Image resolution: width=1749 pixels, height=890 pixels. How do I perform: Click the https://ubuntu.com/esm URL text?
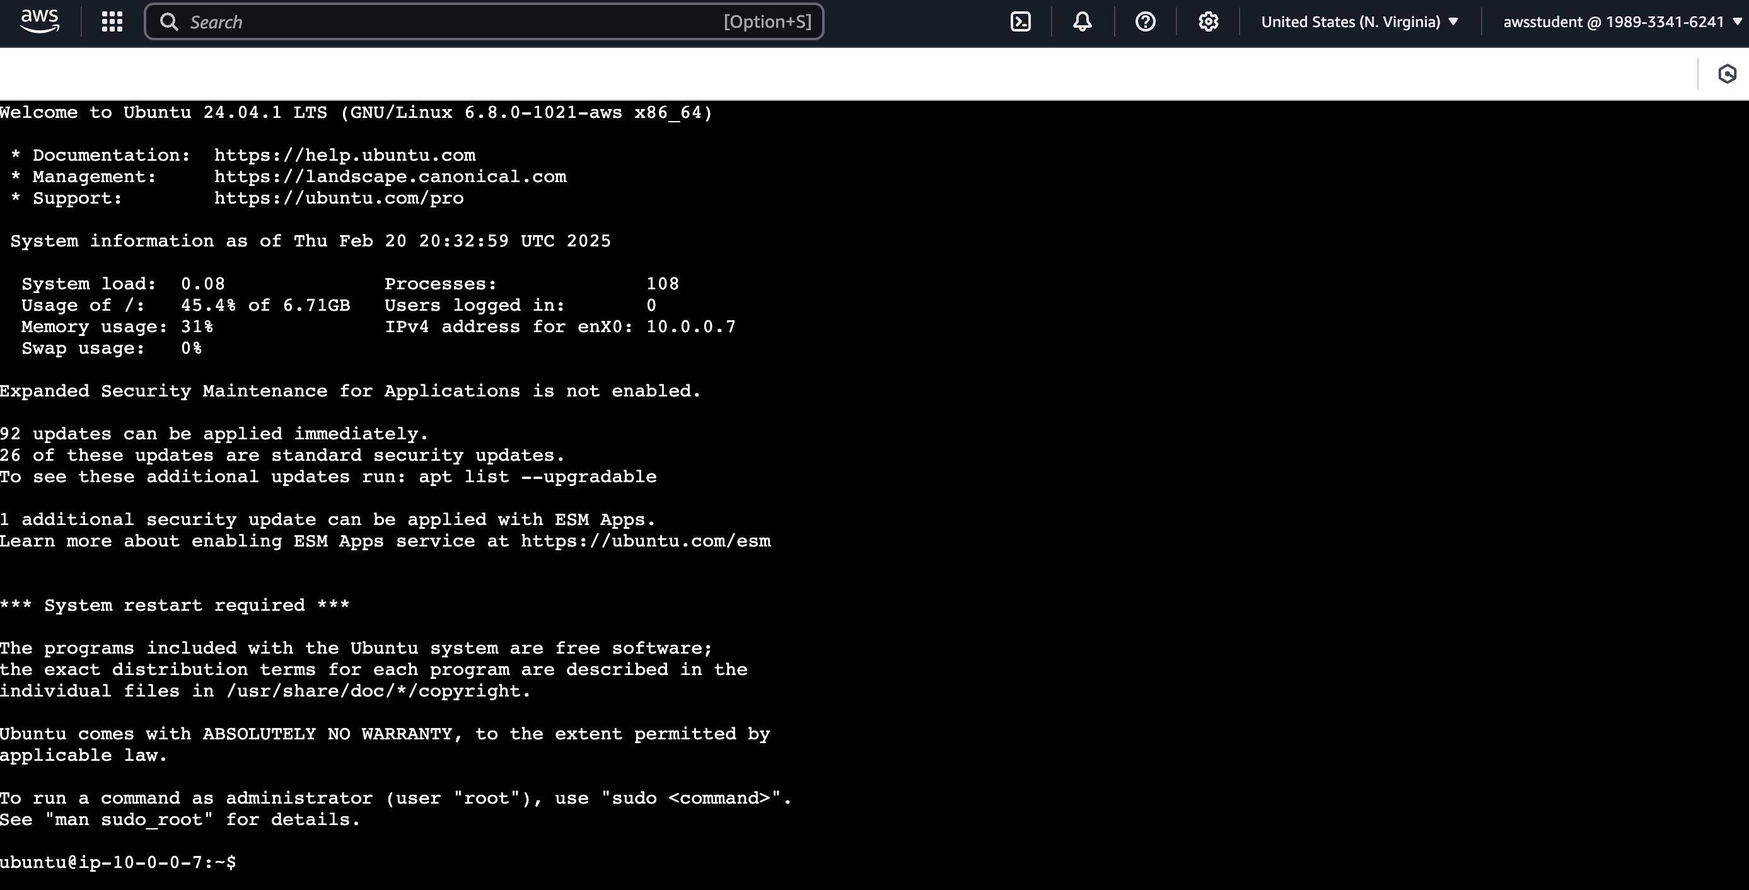pyautogui.click(x=646, y=541)
